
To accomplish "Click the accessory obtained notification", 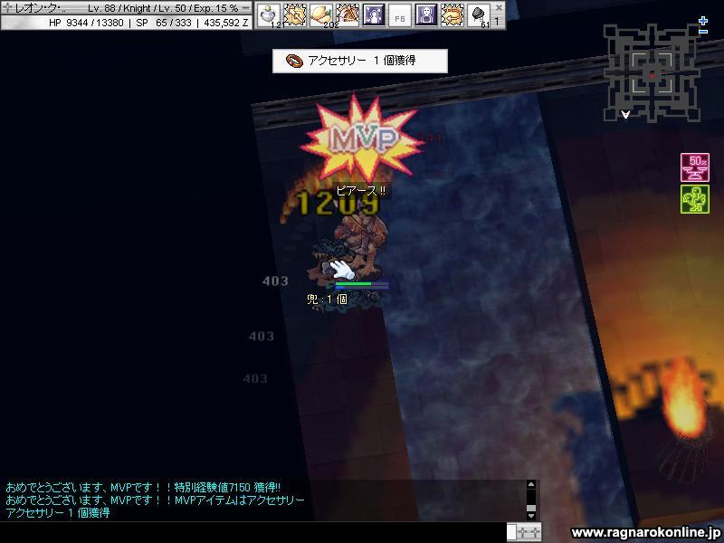I will click(x=360, y=61).
